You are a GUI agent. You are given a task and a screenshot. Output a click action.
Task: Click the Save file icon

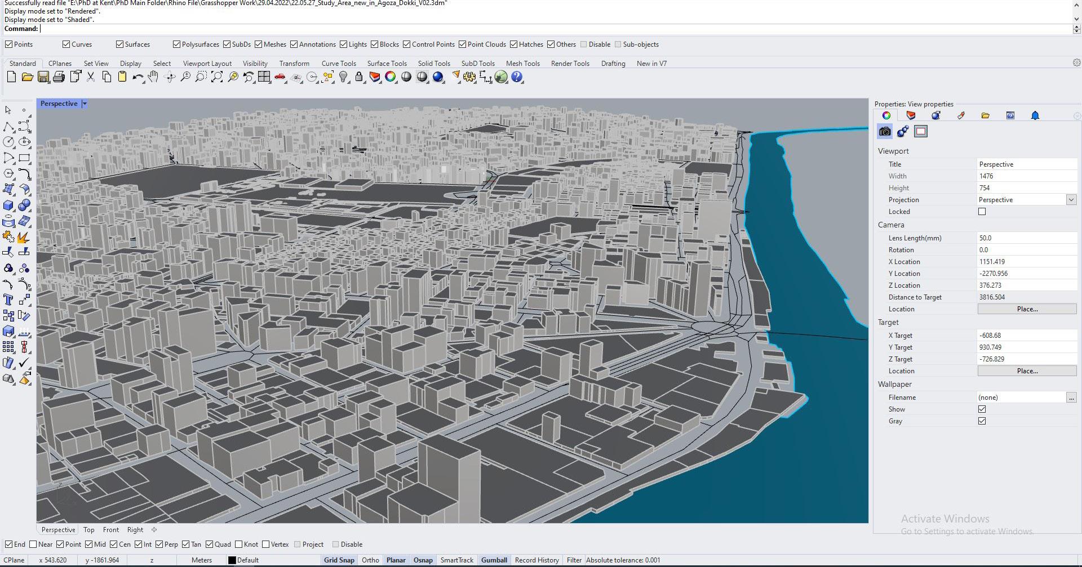click(43, 77)
